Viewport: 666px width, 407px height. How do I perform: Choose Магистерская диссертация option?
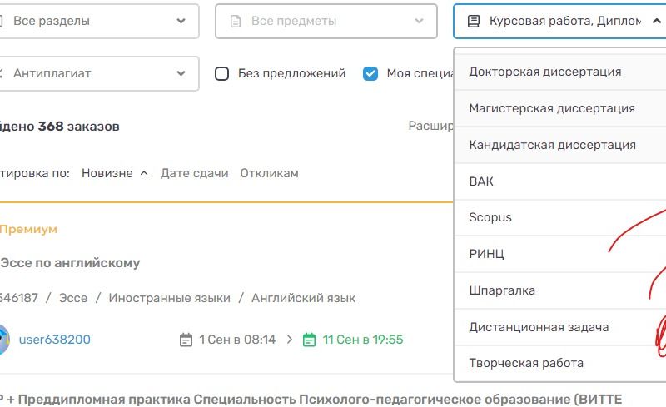[551, 108]
